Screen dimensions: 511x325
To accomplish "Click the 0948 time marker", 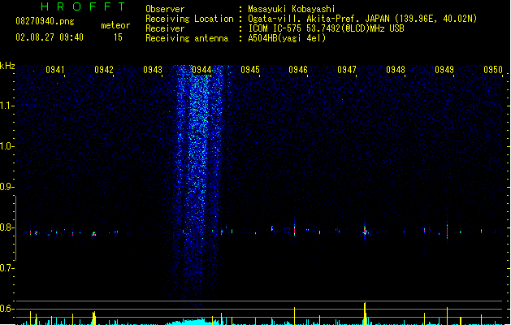I will (396, 69).
